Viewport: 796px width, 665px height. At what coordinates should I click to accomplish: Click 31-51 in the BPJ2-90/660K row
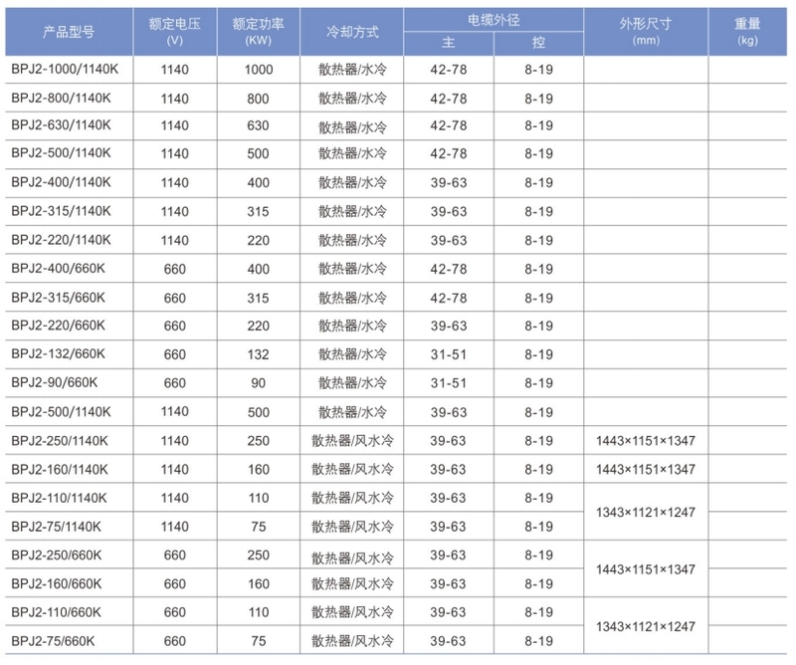[449, 383]
